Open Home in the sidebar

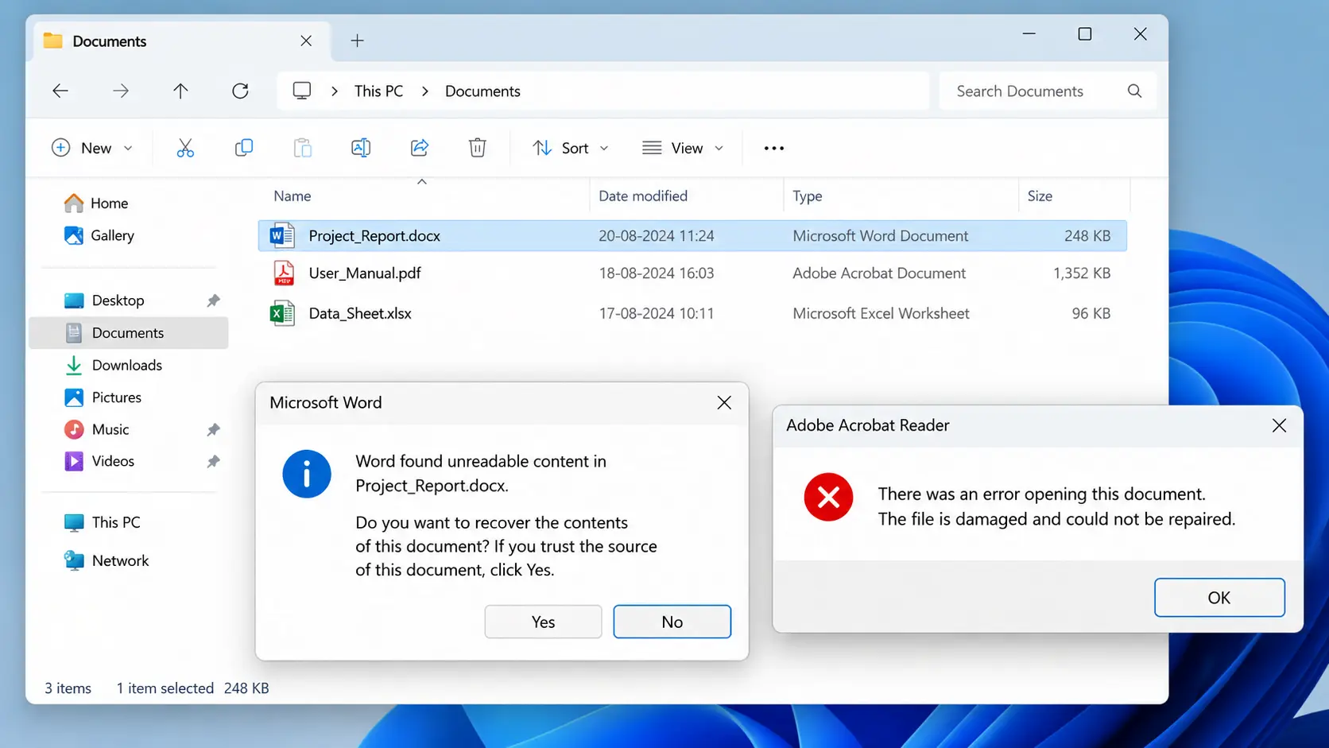(x=96, y=203)
